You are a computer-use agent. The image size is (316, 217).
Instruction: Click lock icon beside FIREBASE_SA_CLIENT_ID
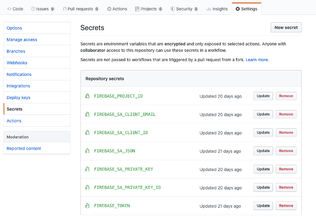[x=87, y=133]
